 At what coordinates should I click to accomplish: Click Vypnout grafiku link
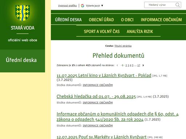point(67,6)
